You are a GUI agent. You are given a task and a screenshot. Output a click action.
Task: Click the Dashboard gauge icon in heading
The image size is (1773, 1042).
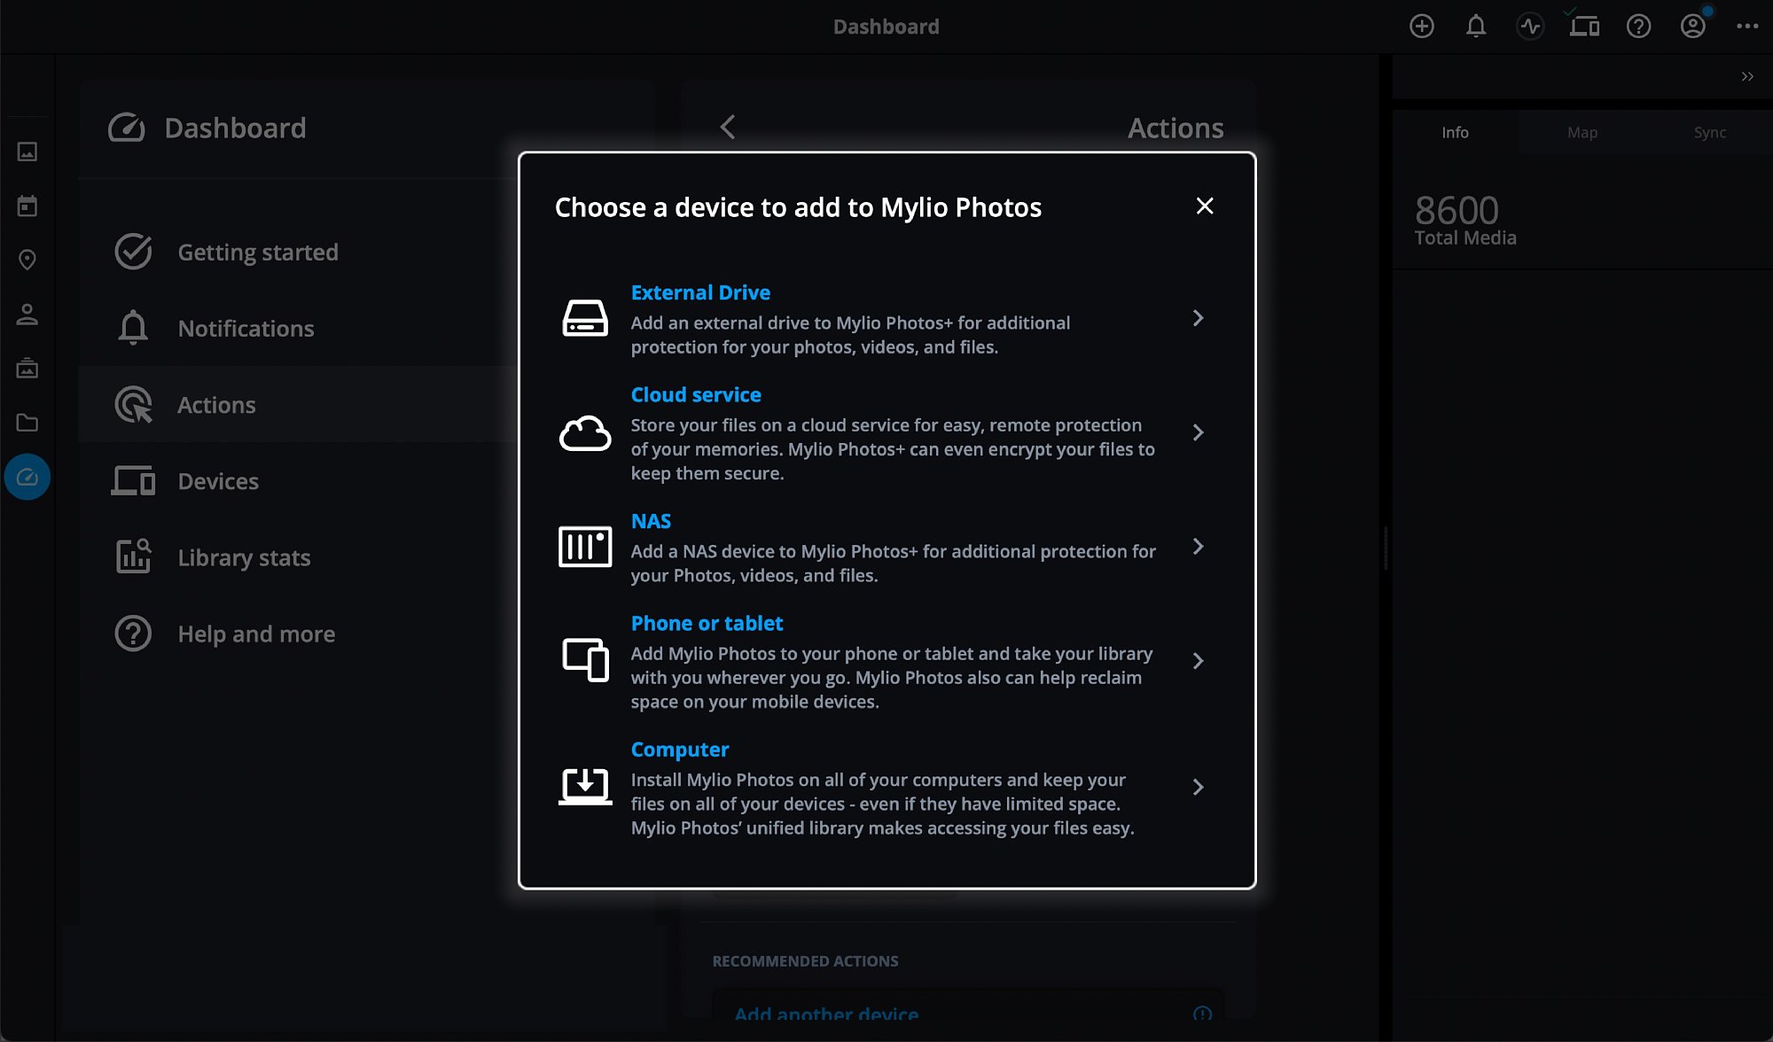(127, 128)
